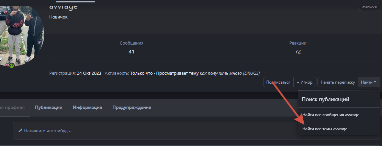The width and height of the screenshot is (382, 146).
Task: Select the profile messages tab at far left
Action: pos(12,107)
